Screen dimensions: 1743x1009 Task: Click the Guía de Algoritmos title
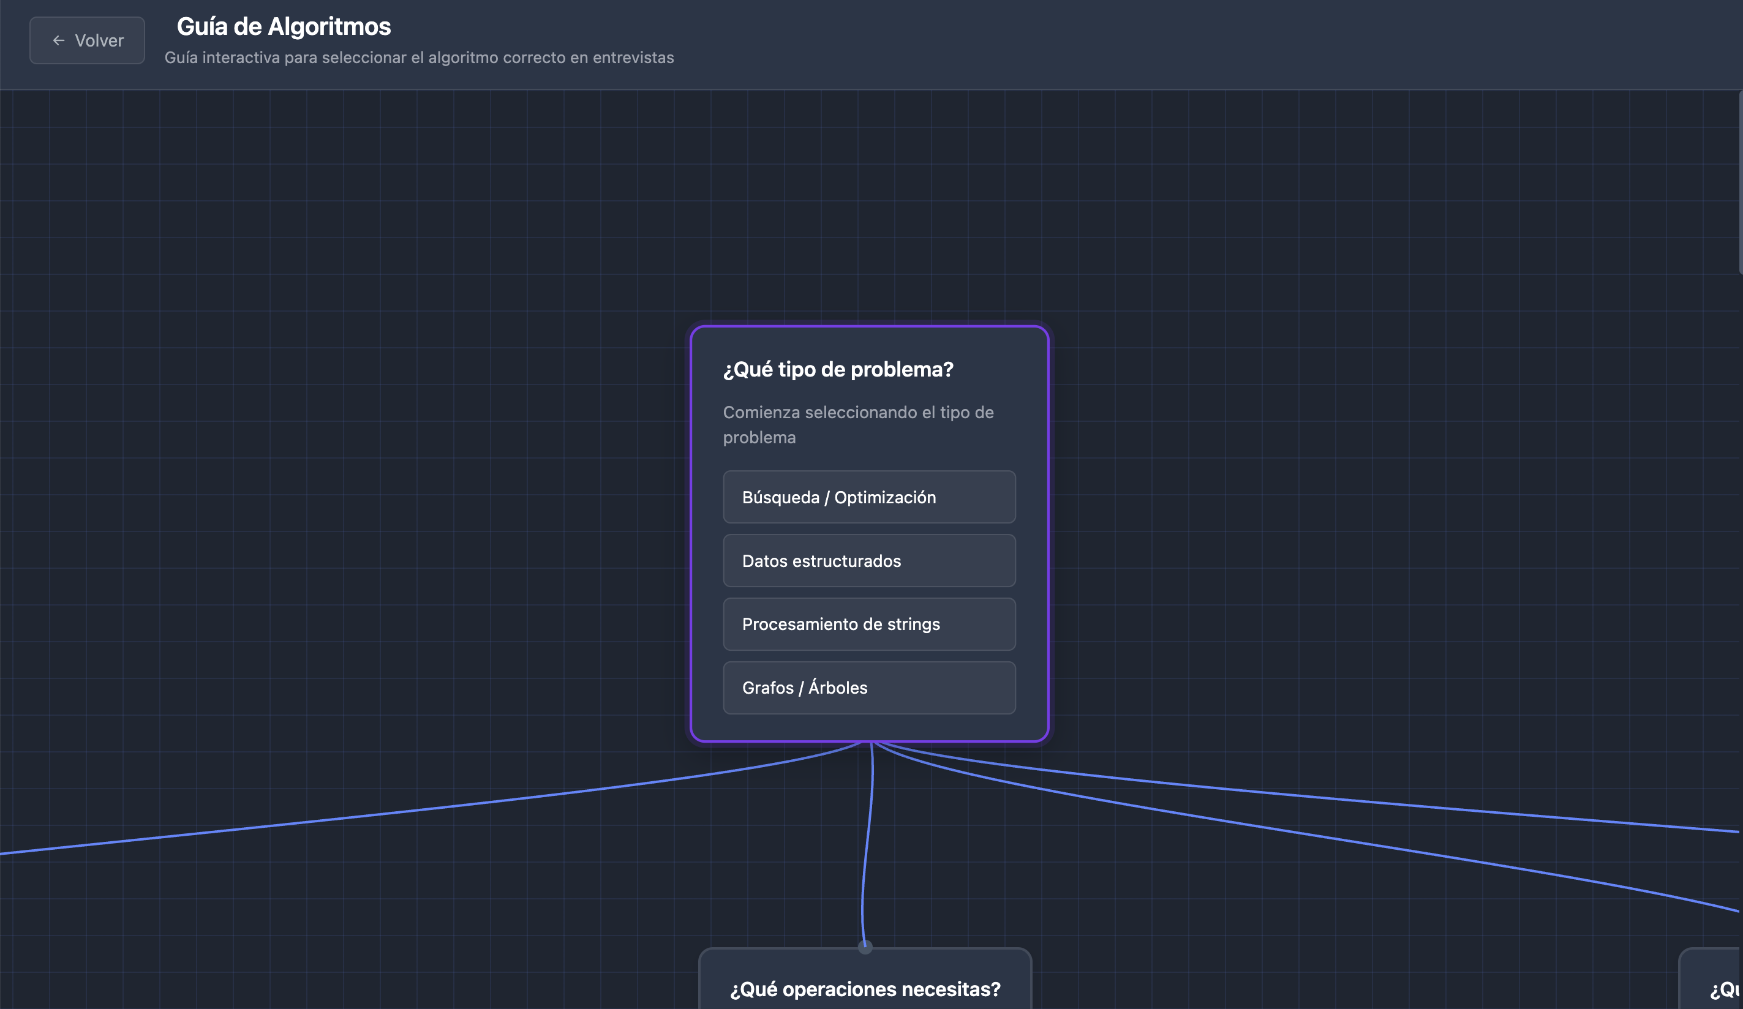[x=284, y=26]
